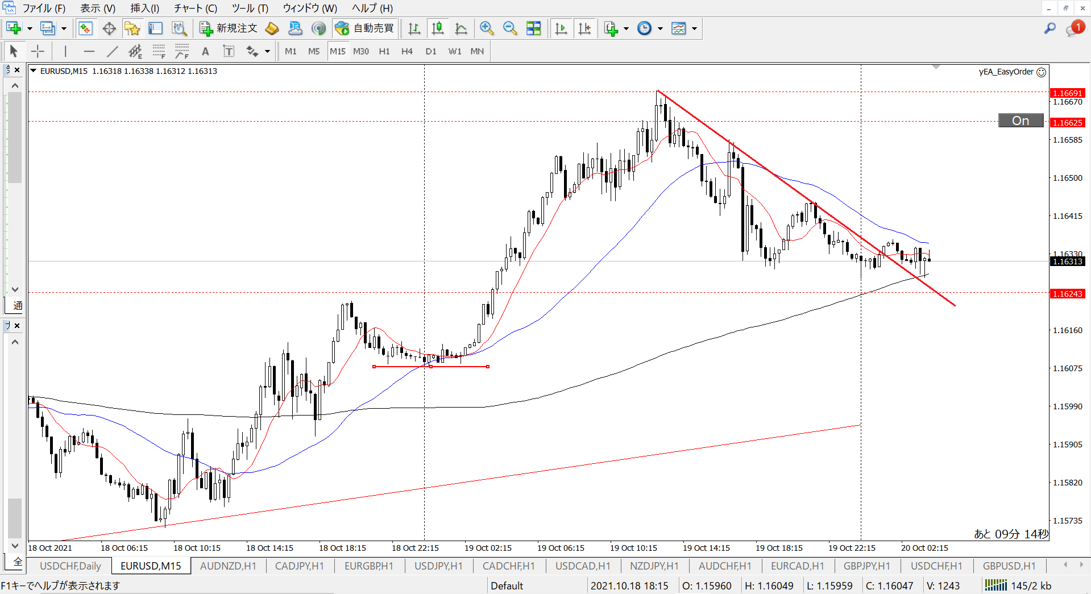Switch timeframe to H4

pos(407,51)
